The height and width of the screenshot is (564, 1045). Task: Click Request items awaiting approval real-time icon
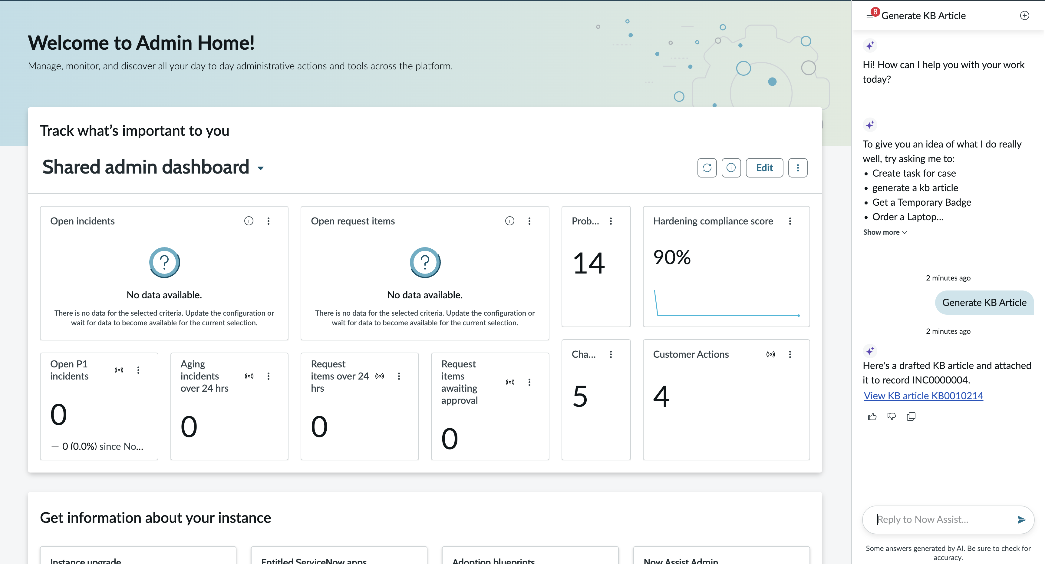tap(510, 382)
